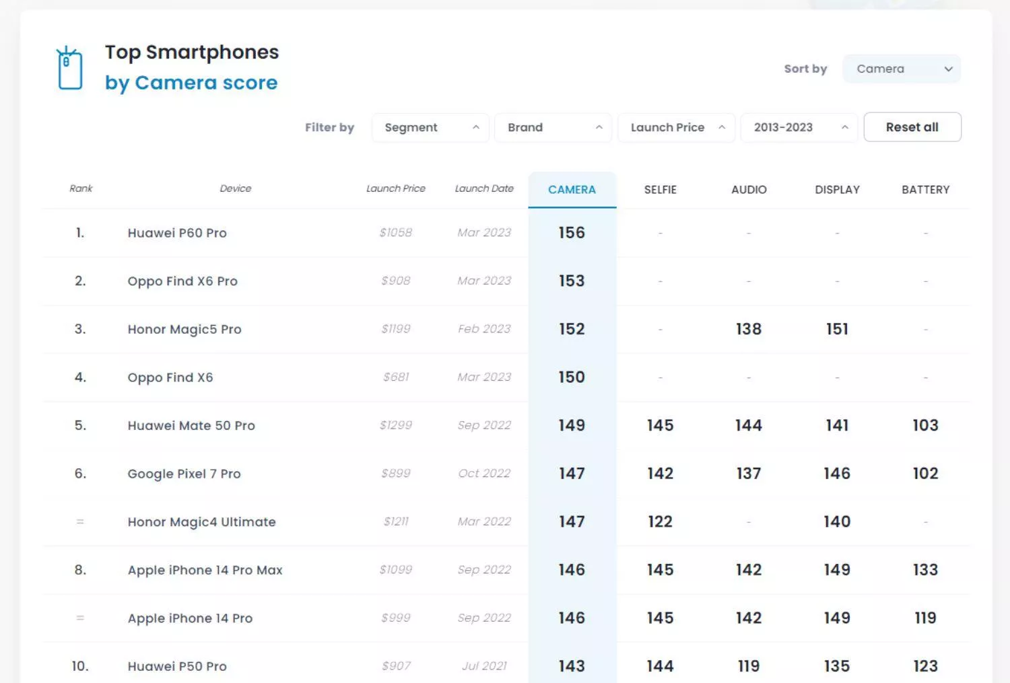
Task: Click the $681 launch price of Oppo Find X6
Action: tap(396, 378)
